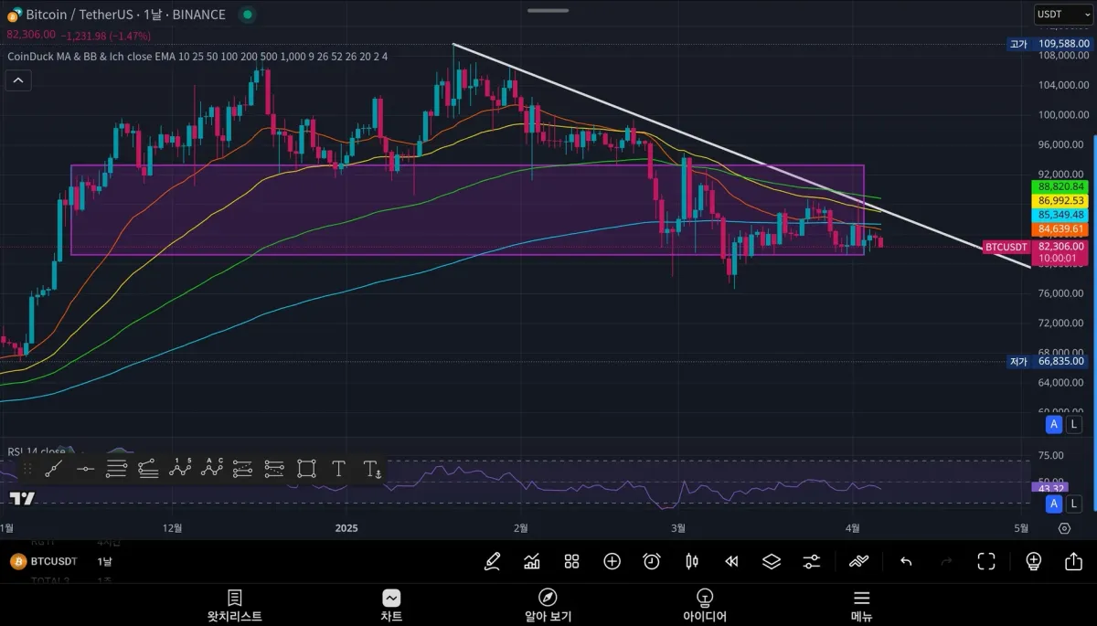Open the stacked layers object tree icon
The height and width of the screenshot is (626, 1097).
pyautogui.click(x=772, y=561)
